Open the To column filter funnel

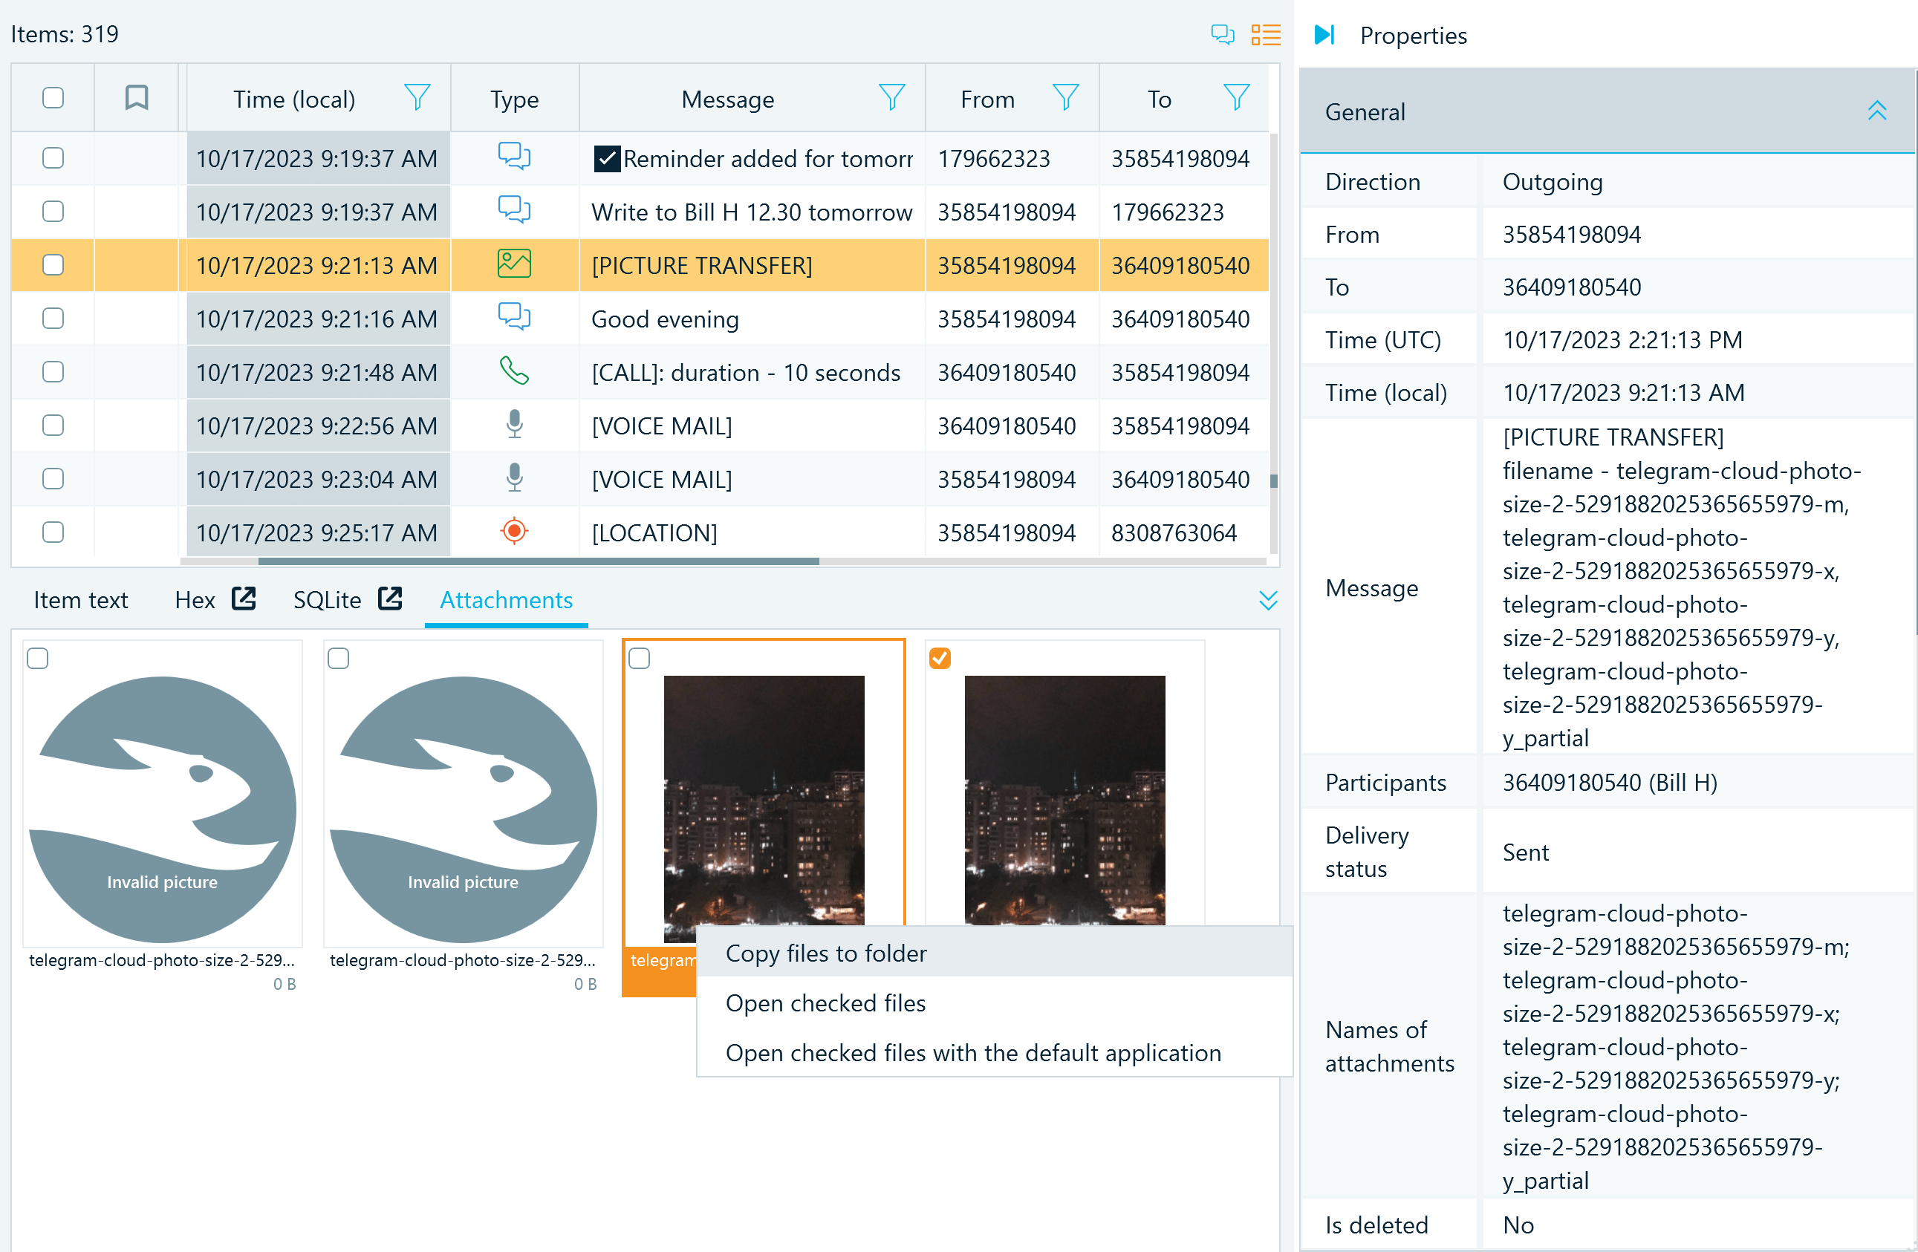(x=1235, y=98)
